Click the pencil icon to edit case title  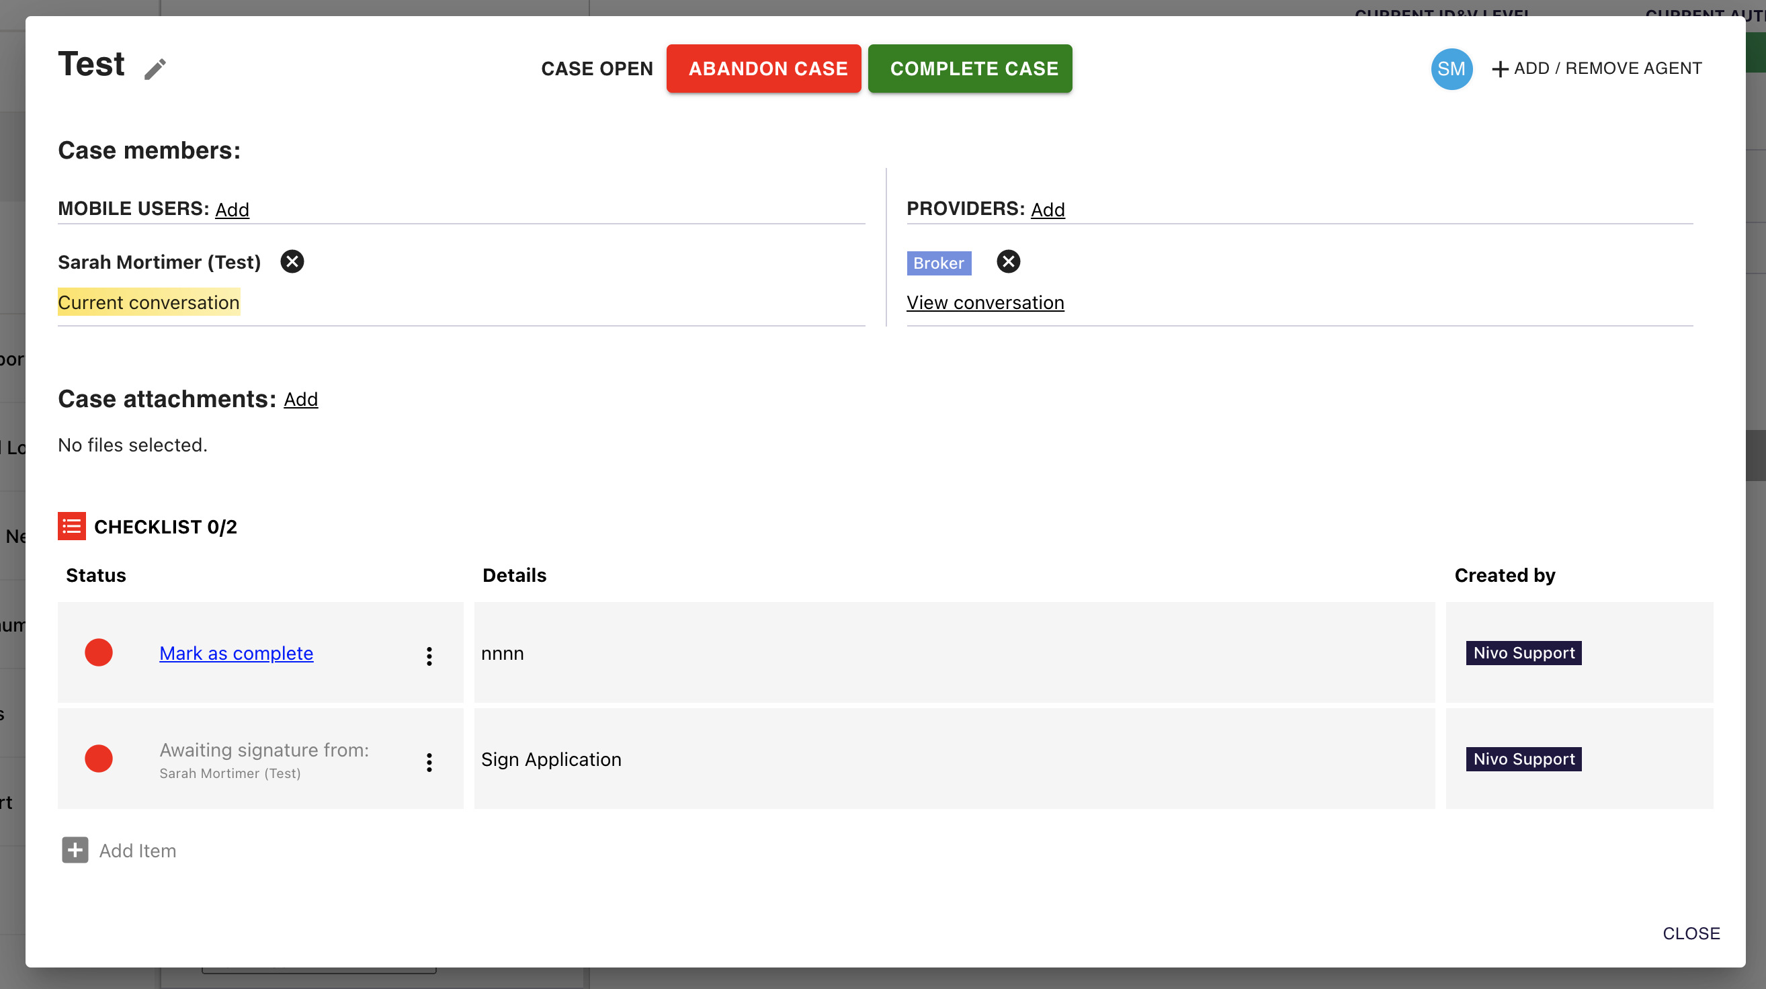tap(155, 69)
